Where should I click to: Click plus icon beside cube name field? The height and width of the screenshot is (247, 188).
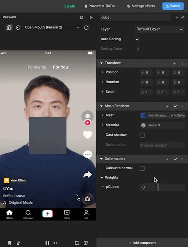pyautogui.click(x=177, y=18)
